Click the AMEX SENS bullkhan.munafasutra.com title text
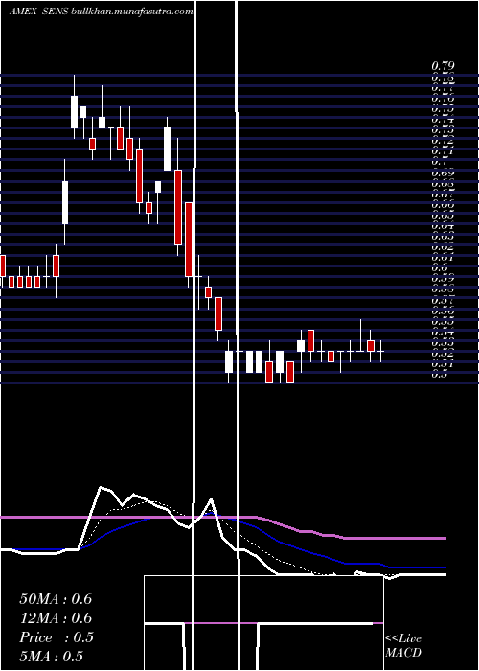This screenshot has width=479, height=671. coord(101,12)
